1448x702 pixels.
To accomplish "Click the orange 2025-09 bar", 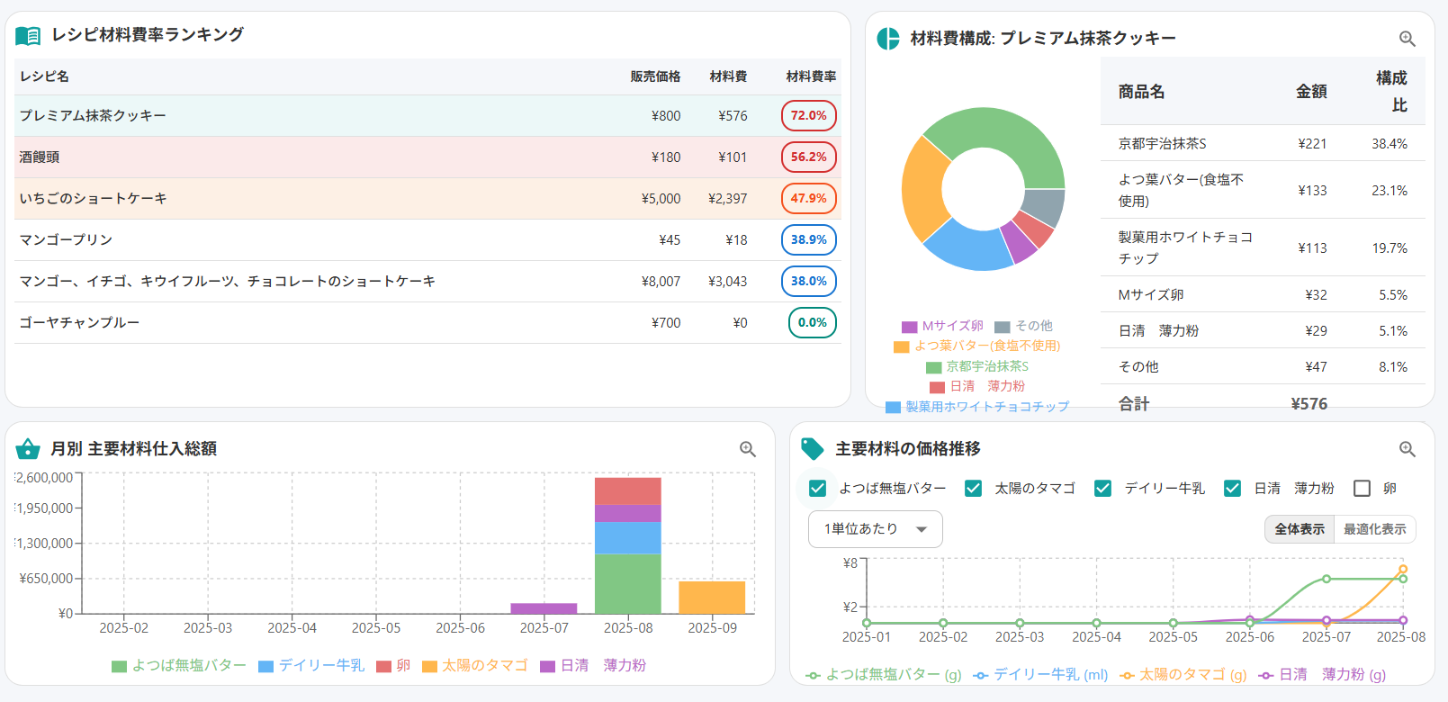I will pyautogui.click(x=712, y=598).
